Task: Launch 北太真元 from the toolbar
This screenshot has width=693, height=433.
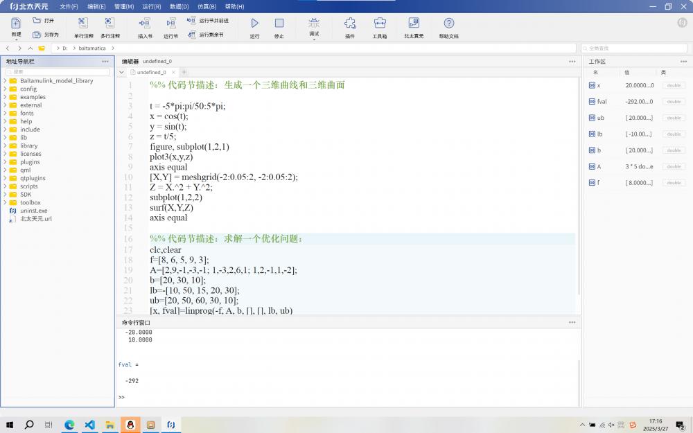Action: [414, 24]
